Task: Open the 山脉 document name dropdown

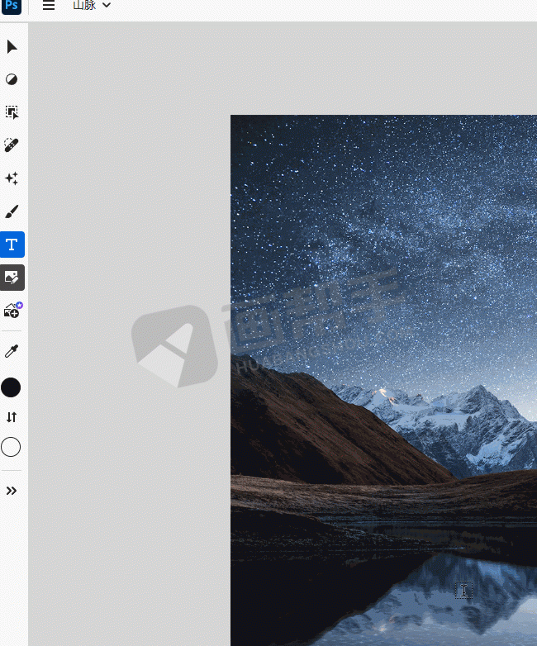Action: (x=92, y=5)
